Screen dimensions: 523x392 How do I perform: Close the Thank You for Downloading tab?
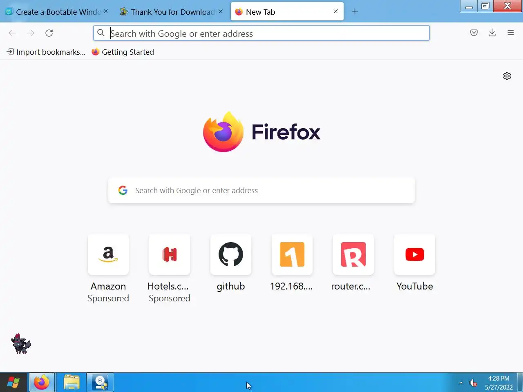pyautogui.click(x=221, y=11)
